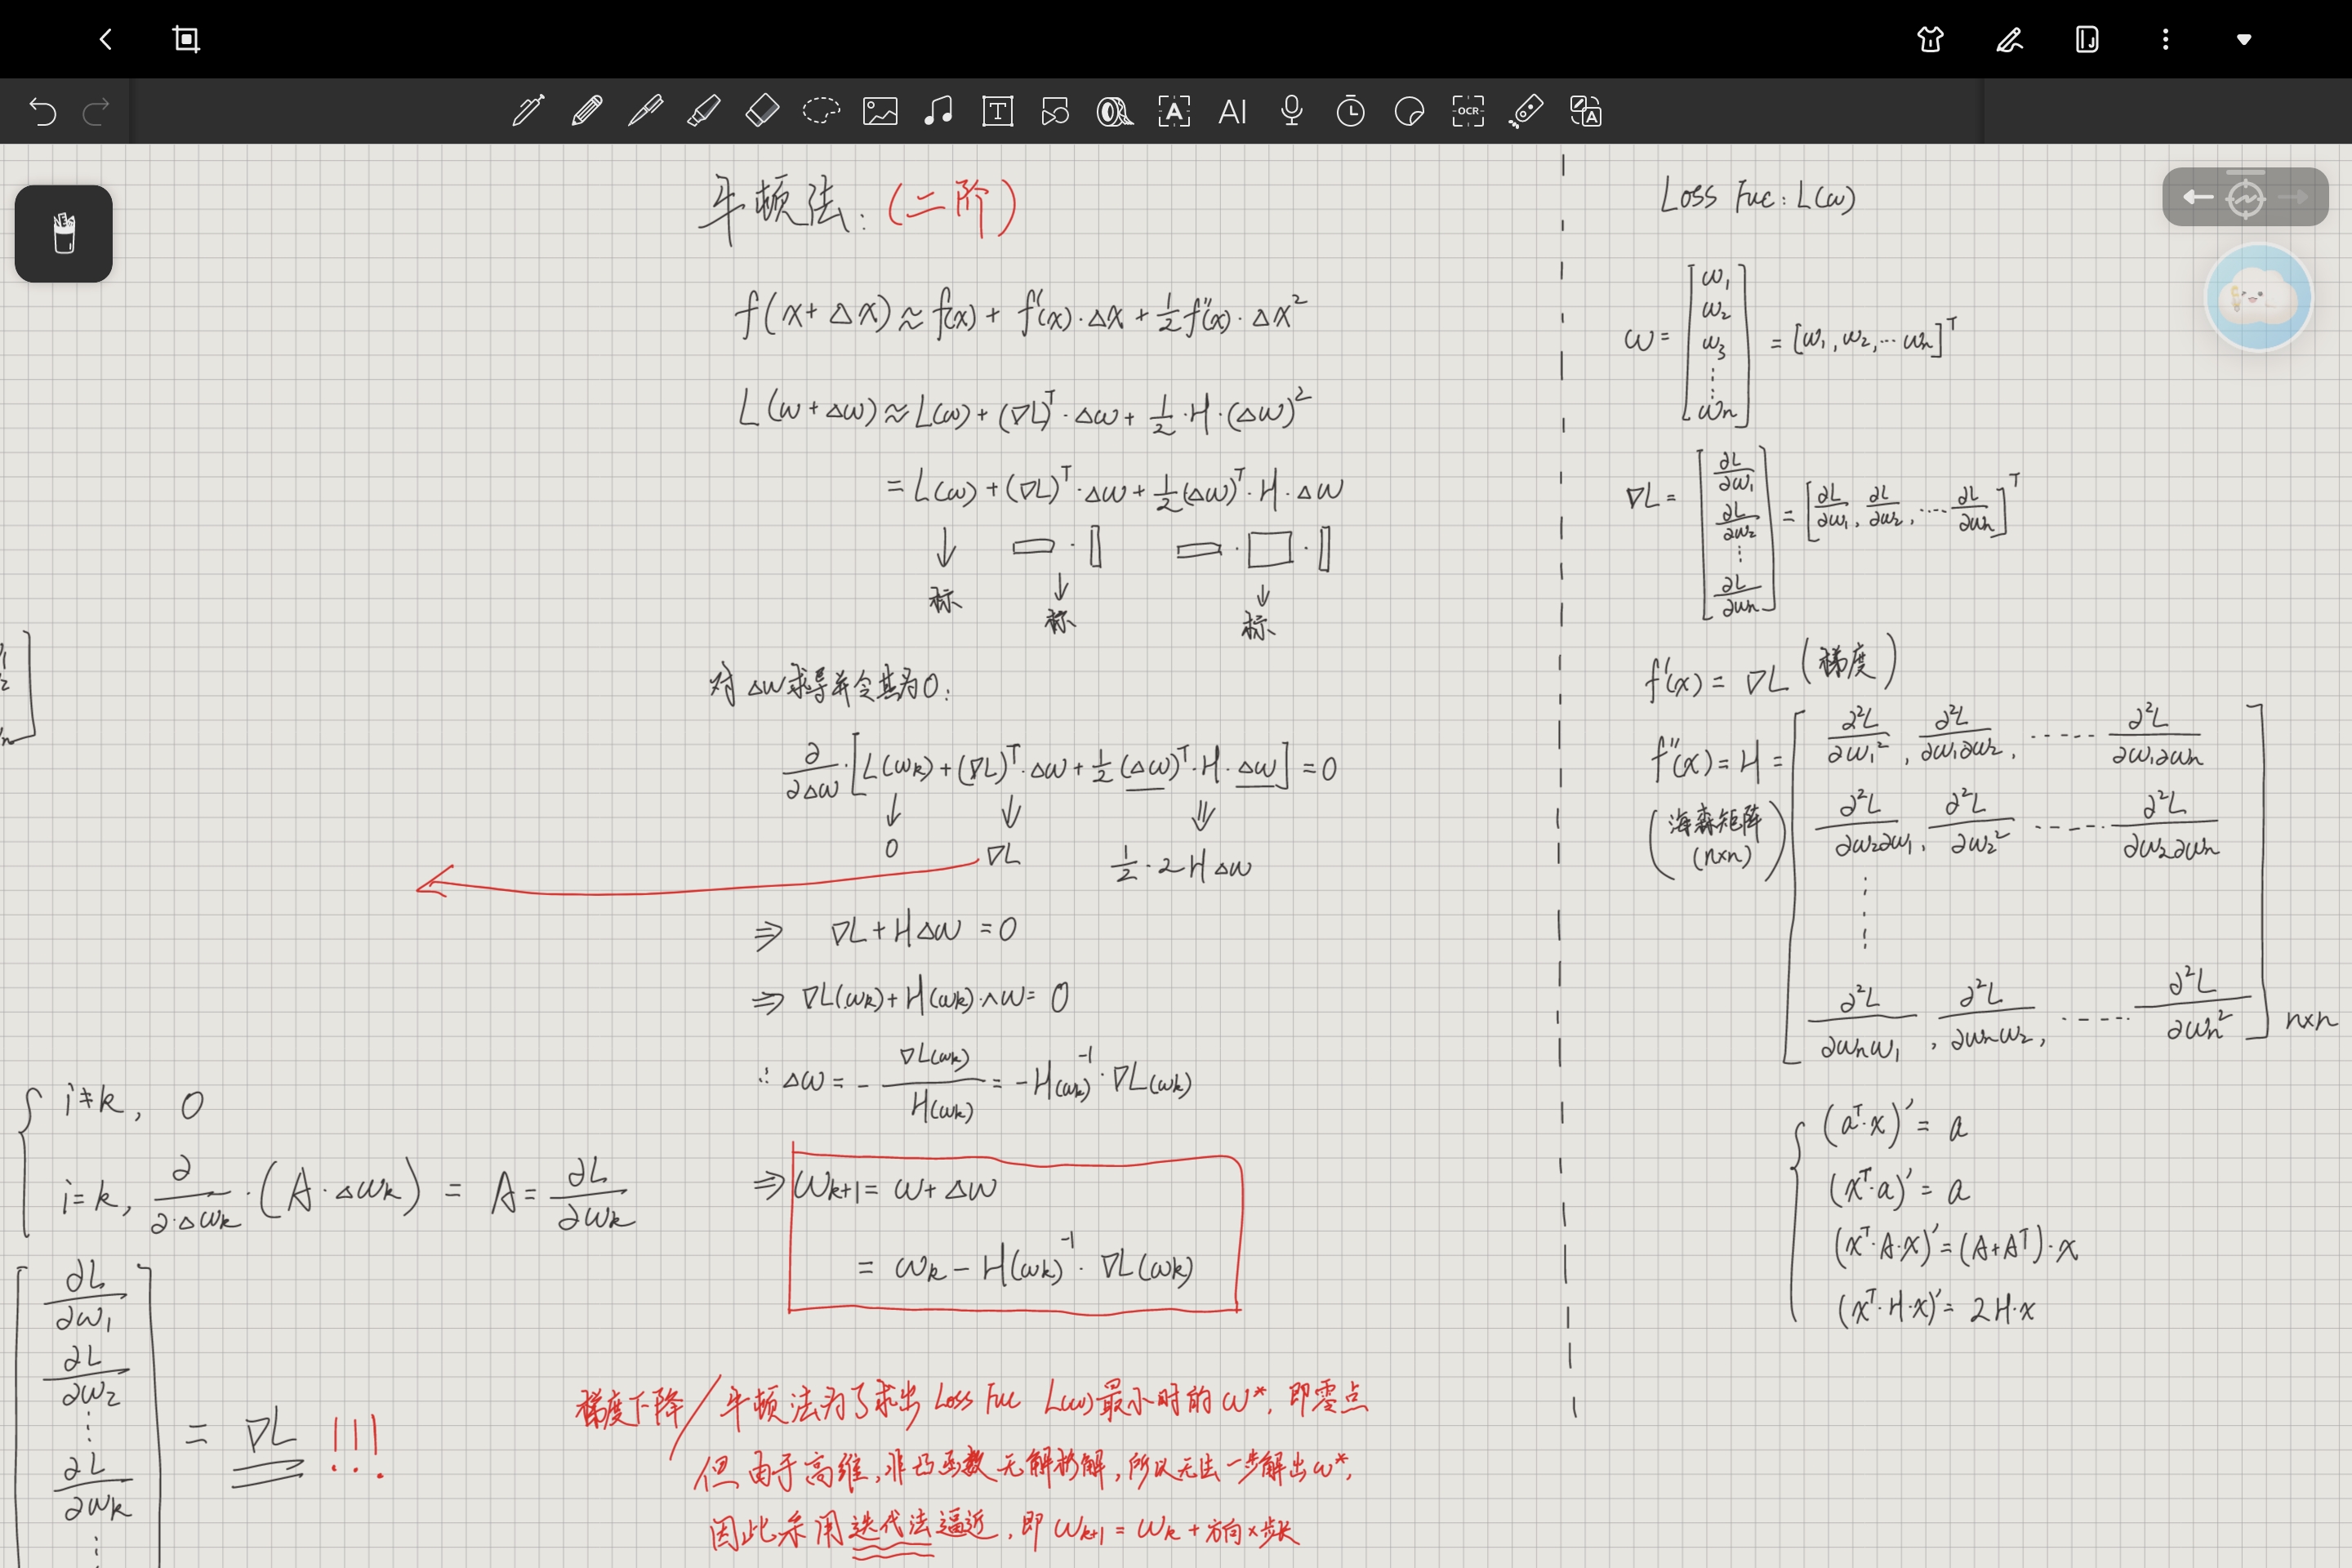This screenshot has height=1568, width=2352.
Task: Tap the floating cloud mascot avatar
Action: coord(2258,298)
